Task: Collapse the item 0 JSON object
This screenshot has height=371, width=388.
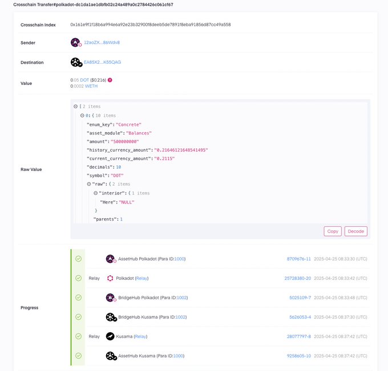Action: (x=82, y=115)
